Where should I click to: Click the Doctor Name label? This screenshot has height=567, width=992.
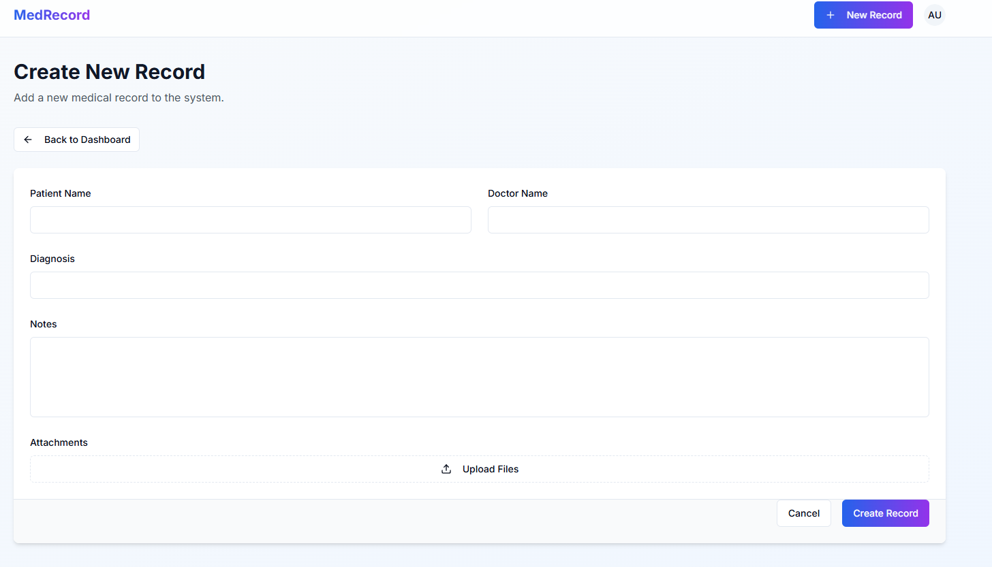[x=518, y=193]
